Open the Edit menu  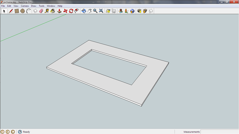[x=9, y=6]
